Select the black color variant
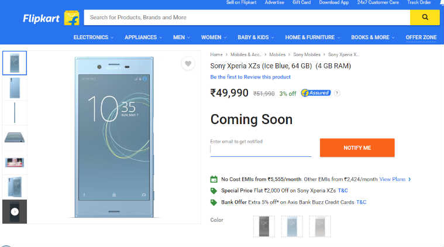 (264, 227)
